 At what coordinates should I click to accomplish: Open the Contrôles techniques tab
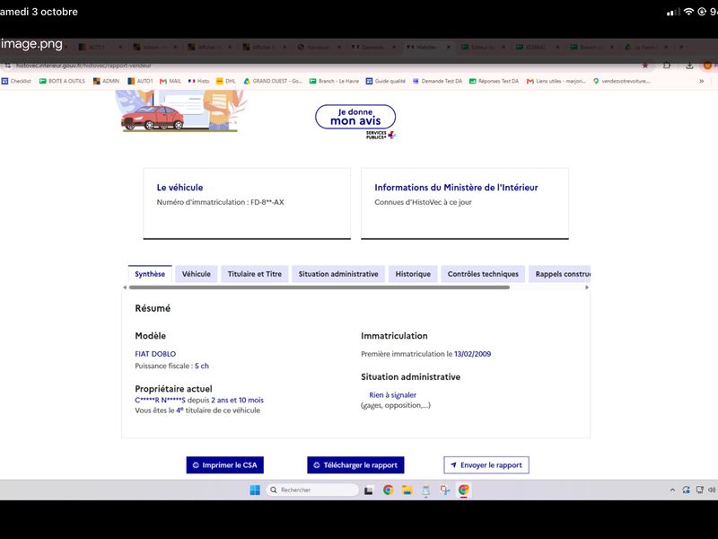tap(483, 274)
